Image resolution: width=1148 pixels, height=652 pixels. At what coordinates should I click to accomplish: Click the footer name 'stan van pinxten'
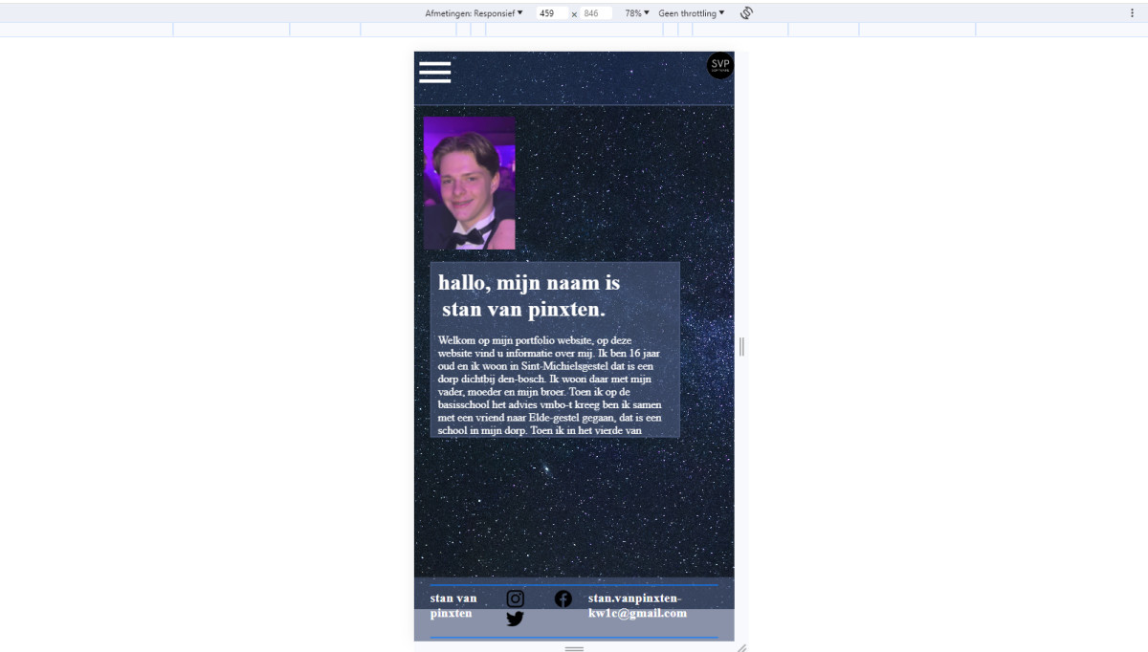click(453, 606)
